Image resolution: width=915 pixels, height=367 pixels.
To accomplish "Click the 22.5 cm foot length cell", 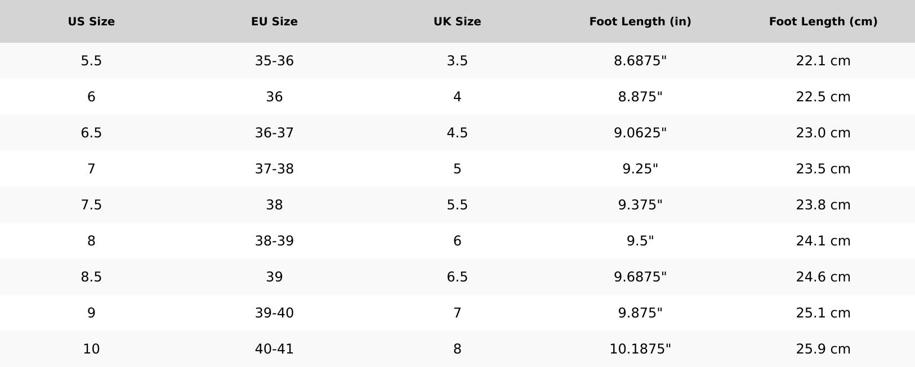I will [823, 97].
